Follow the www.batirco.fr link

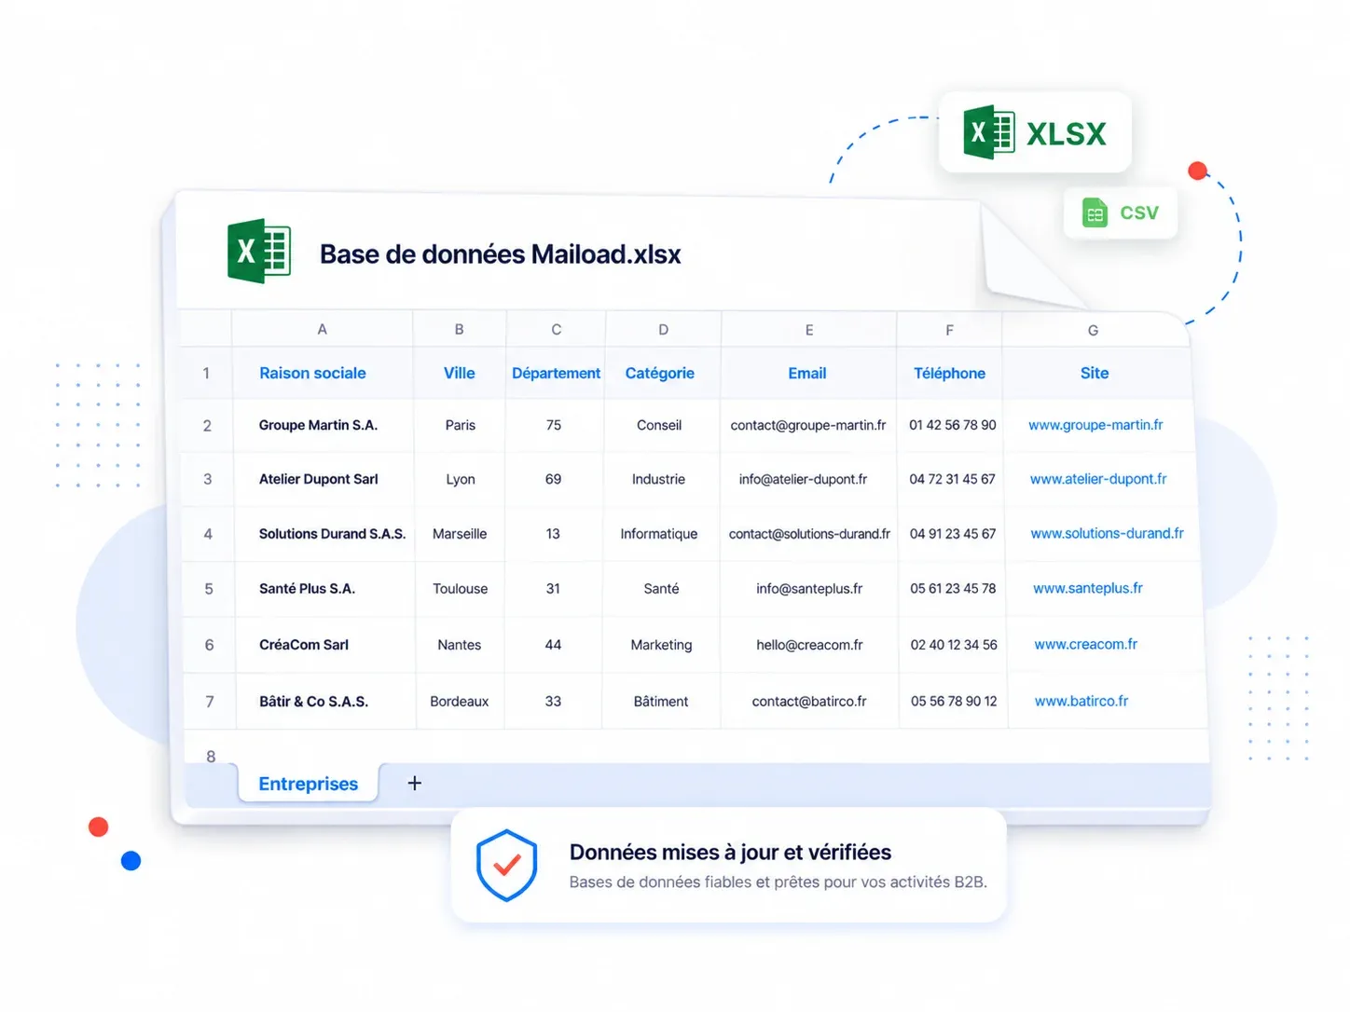pos(1081,702)
